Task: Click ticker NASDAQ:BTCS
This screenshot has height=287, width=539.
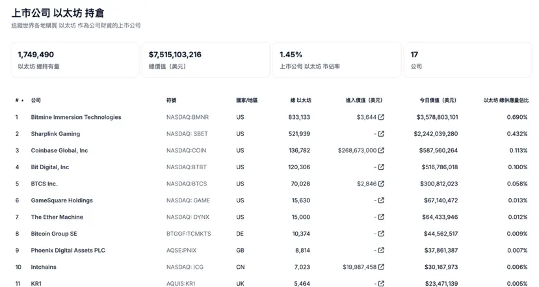Action: 187,184
